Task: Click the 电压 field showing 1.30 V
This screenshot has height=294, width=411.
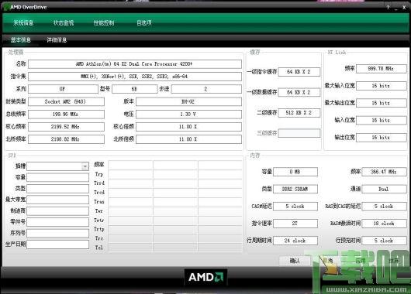Action: 188,114
